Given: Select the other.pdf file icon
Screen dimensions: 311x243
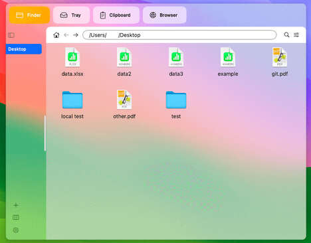Looking at the screenshot, I should (124, 100).
